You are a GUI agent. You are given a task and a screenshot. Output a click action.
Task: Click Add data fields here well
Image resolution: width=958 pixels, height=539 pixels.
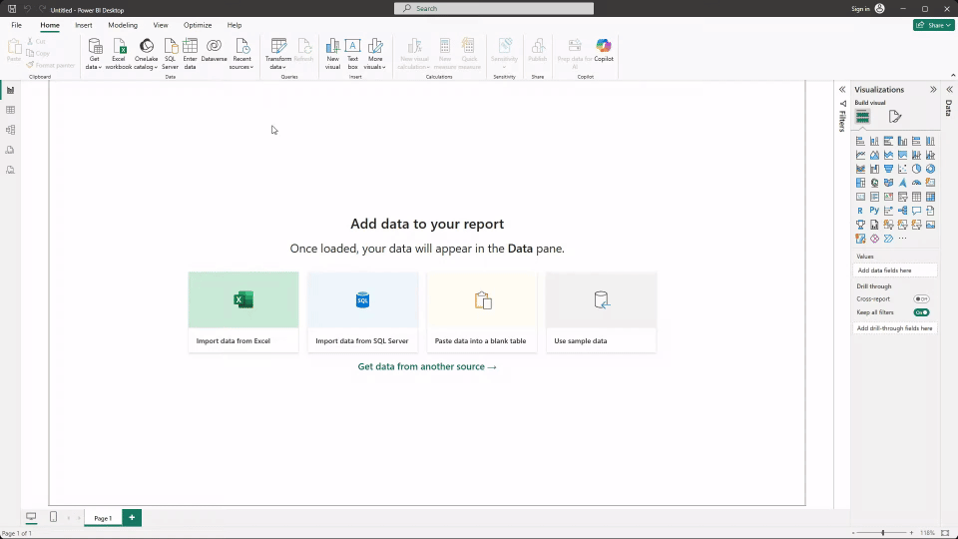pos(895,270)
